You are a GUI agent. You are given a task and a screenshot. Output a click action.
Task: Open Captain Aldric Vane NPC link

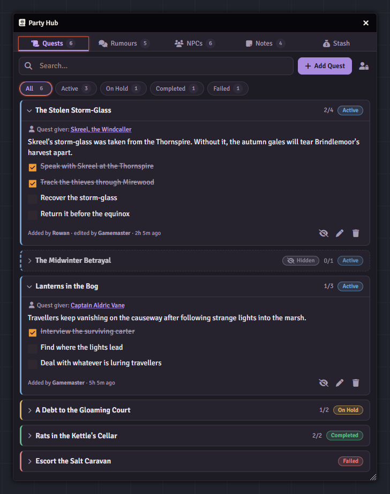[97, 305]
